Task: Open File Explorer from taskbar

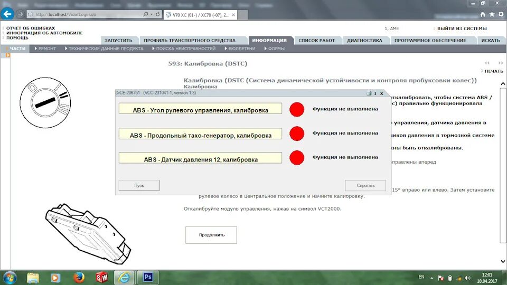Action: click(x=33, y=278)
